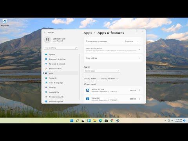
Task: Open the notification badge beside the clock
Action: click(x=184, y=121)
